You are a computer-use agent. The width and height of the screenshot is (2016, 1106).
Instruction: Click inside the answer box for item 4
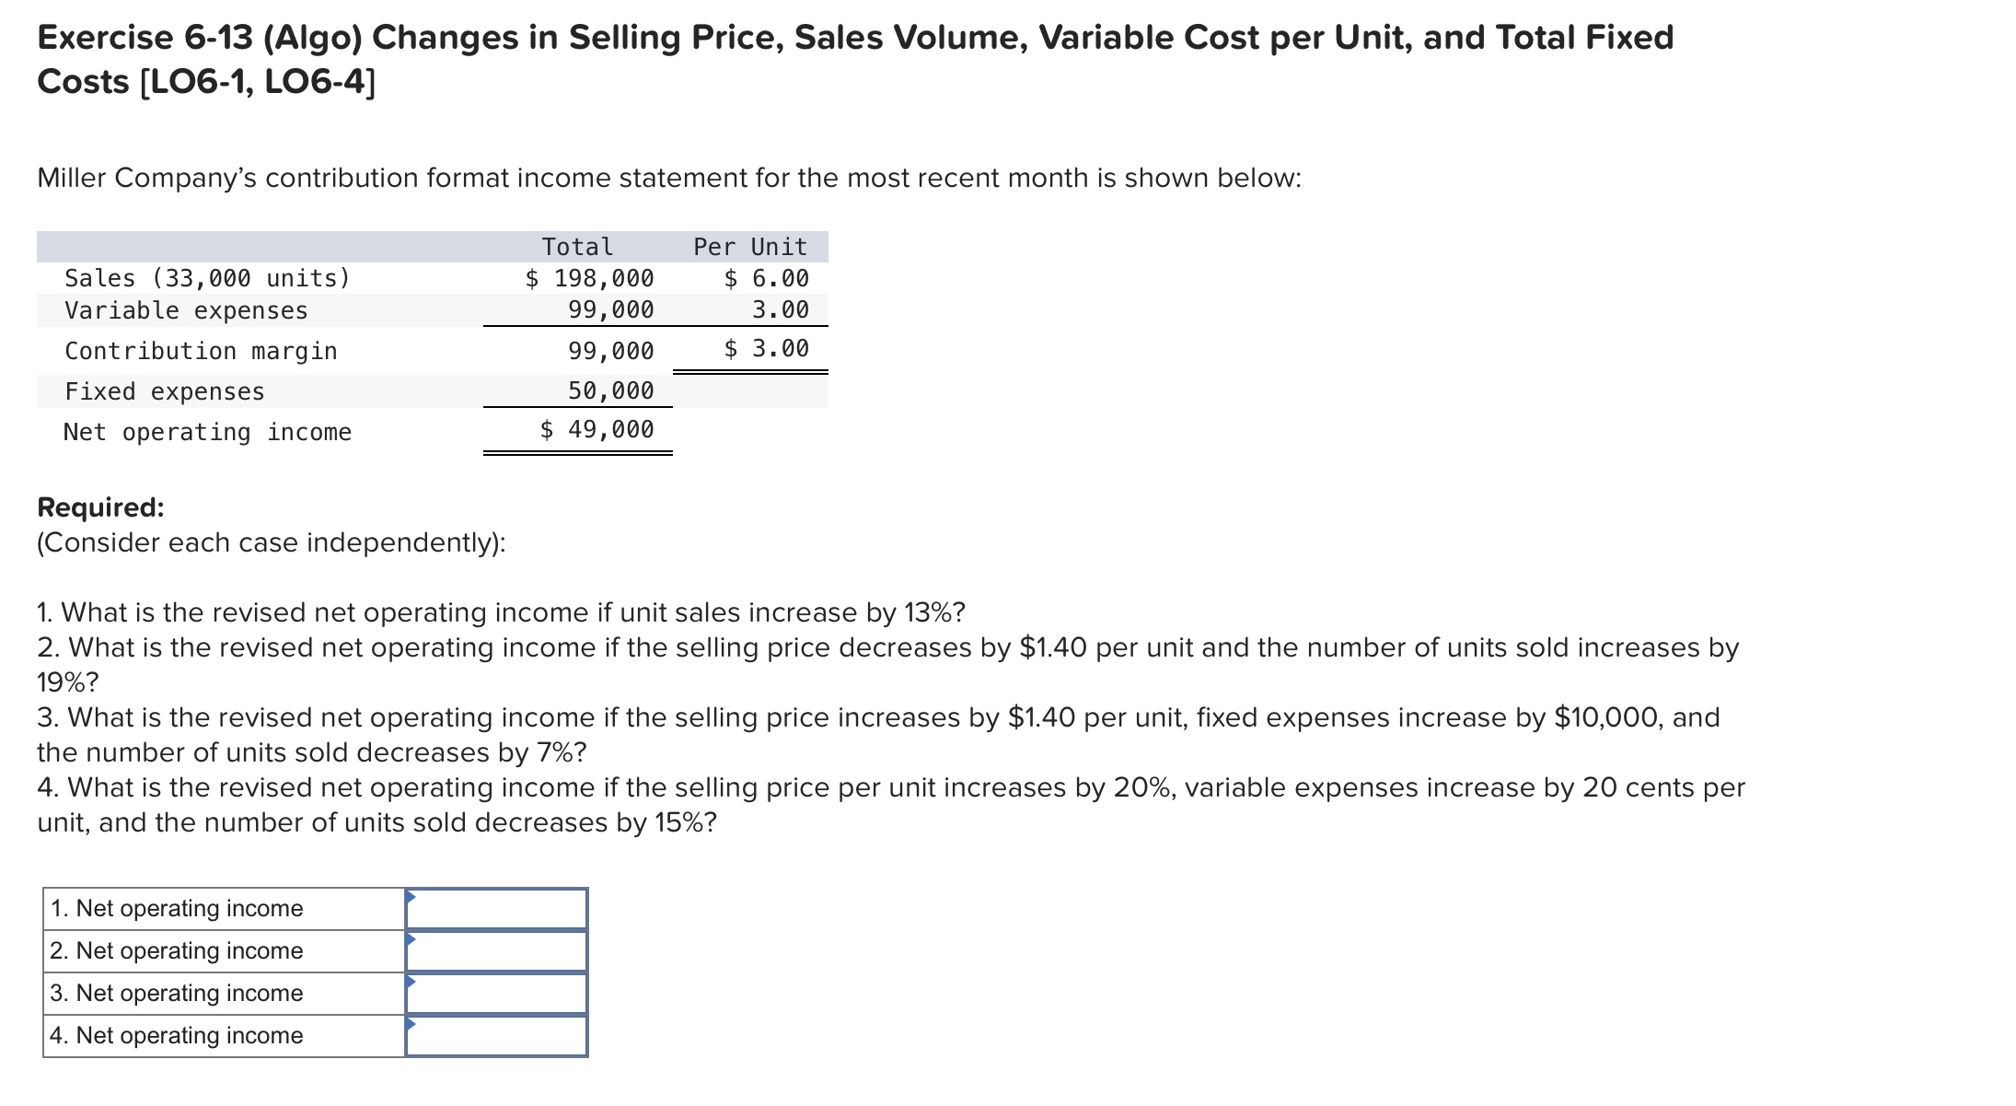coord(497,1035)
